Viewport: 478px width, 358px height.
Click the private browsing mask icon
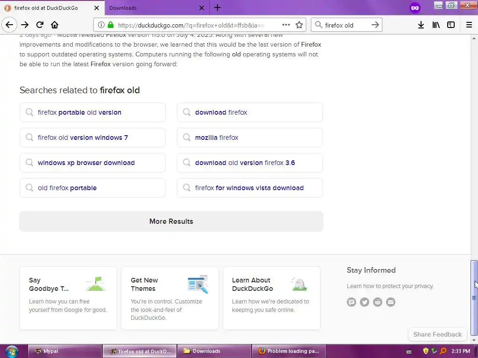point(415,8)
